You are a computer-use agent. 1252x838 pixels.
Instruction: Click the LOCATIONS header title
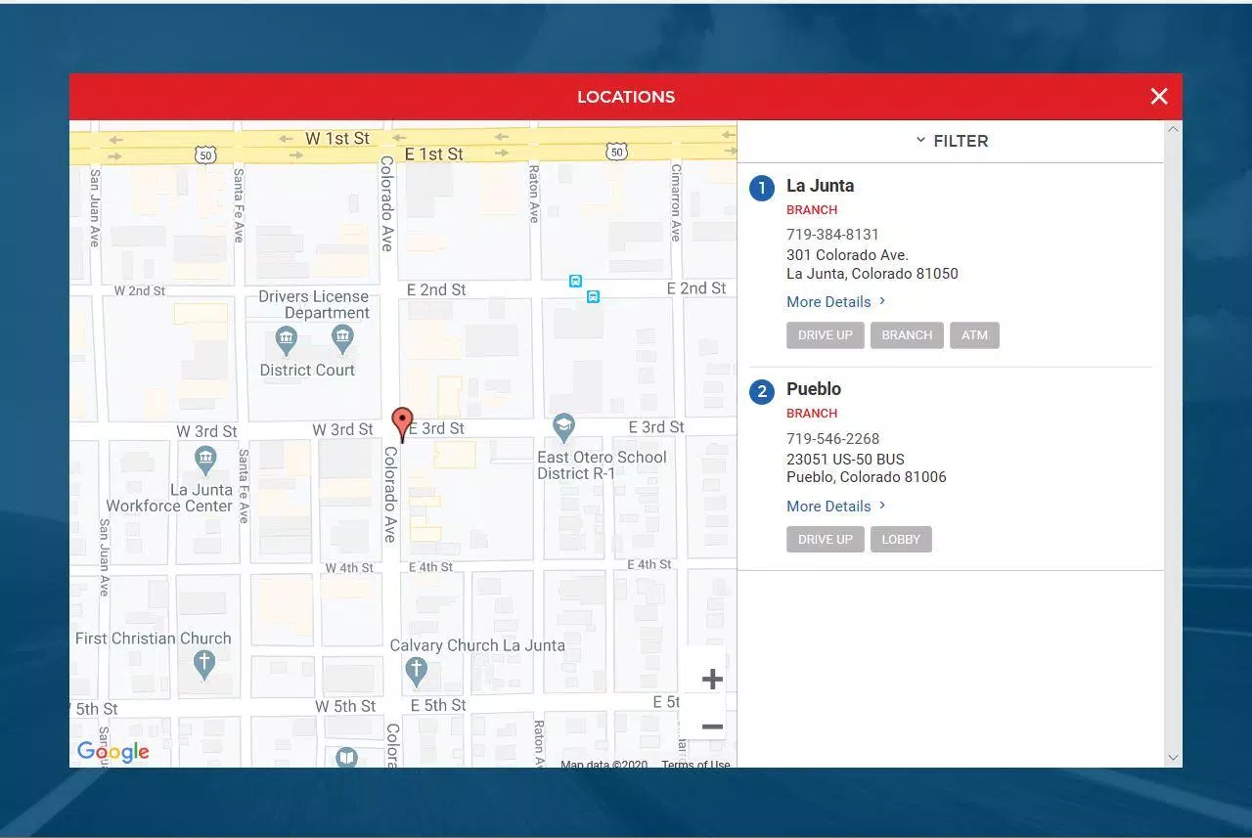click(626, 97)
